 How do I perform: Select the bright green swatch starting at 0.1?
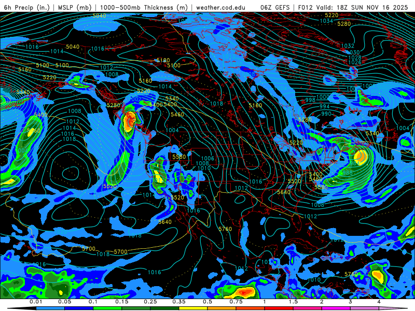(x=107, y=308)
